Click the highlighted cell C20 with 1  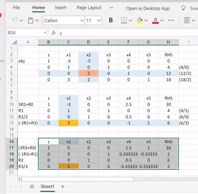68,166
